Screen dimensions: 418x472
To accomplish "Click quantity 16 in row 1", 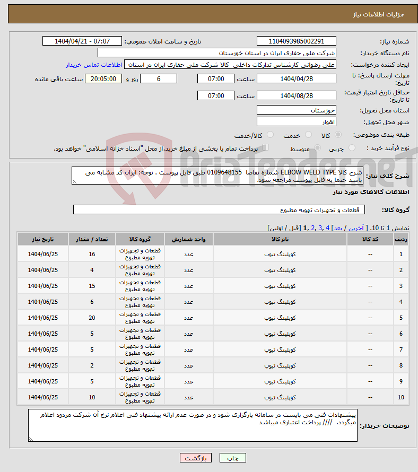I will point(92,254).
